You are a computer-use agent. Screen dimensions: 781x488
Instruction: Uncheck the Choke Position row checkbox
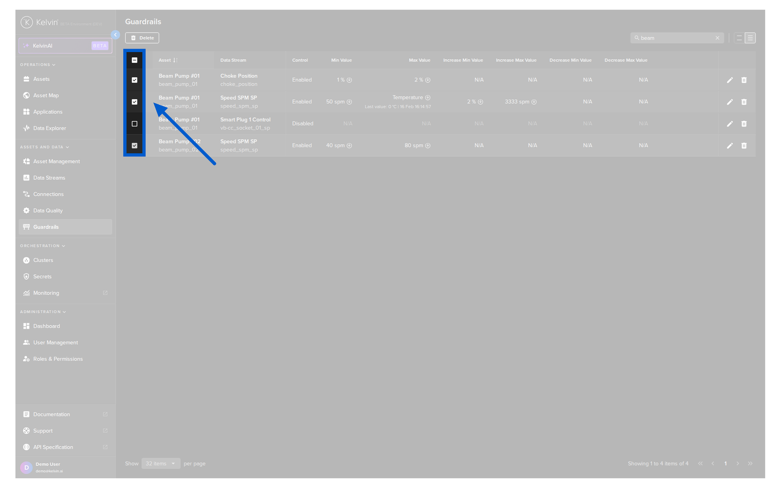135,80
